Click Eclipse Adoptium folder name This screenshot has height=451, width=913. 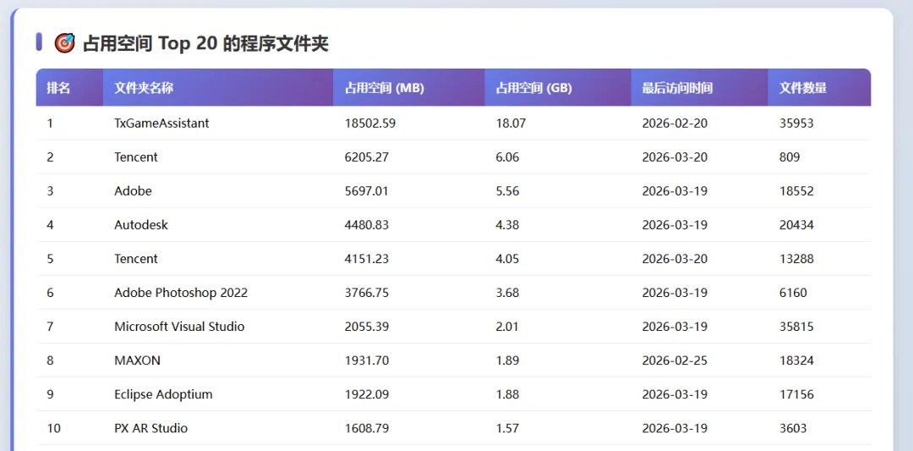coord(164,394)
